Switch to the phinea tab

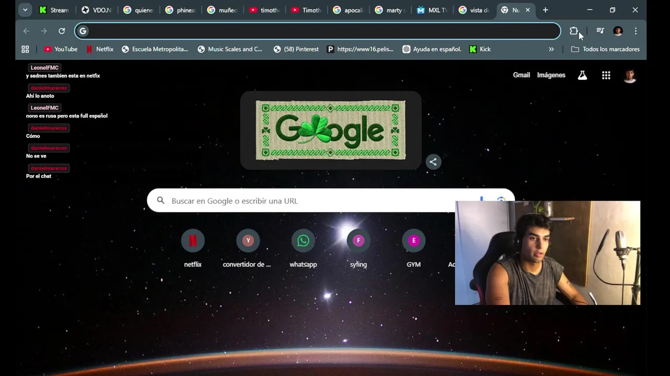point(180,10)
